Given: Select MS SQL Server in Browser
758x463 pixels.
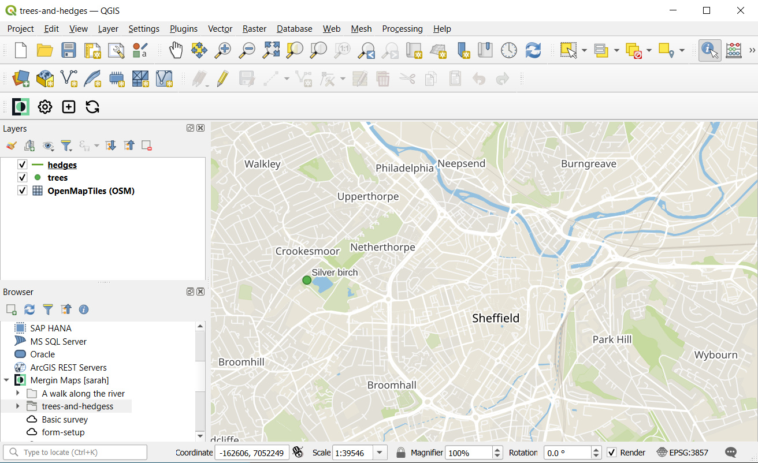Looking at the screenshot, I should 58,341.
